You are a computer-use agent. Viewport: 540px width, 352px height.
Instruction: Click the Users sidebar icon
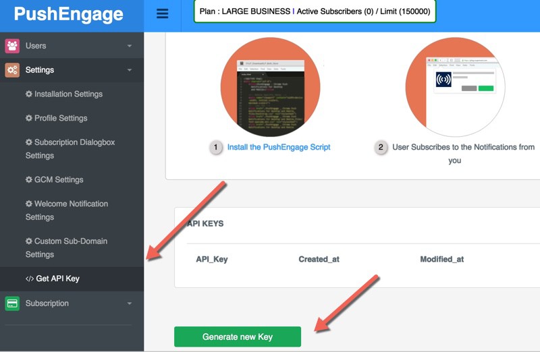[12, 46]
